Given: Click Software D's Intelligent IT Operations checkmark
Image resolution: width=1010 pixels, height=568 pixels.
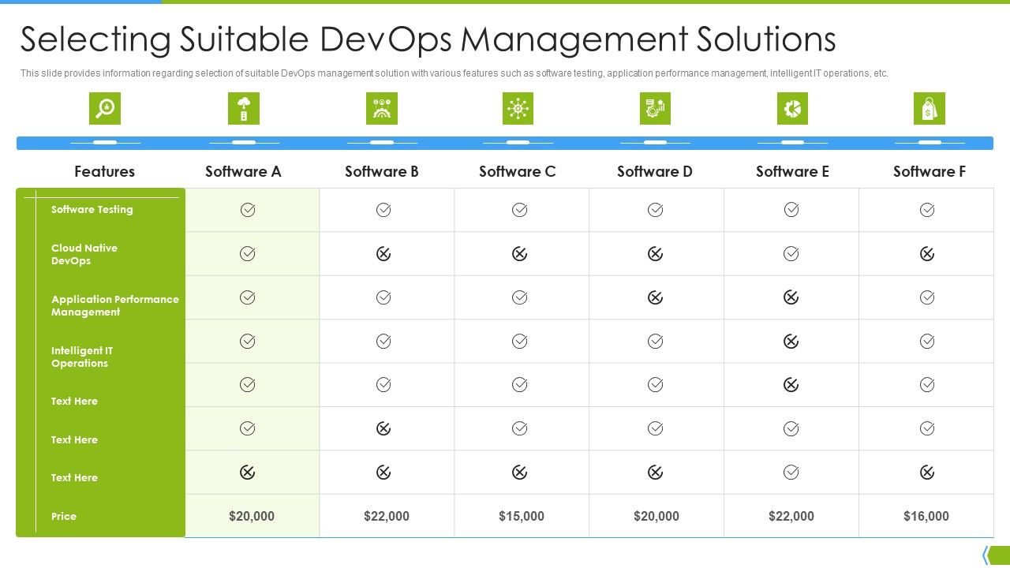Looking at the screenshot, I should pyautogui.click(x=655, y=341).
